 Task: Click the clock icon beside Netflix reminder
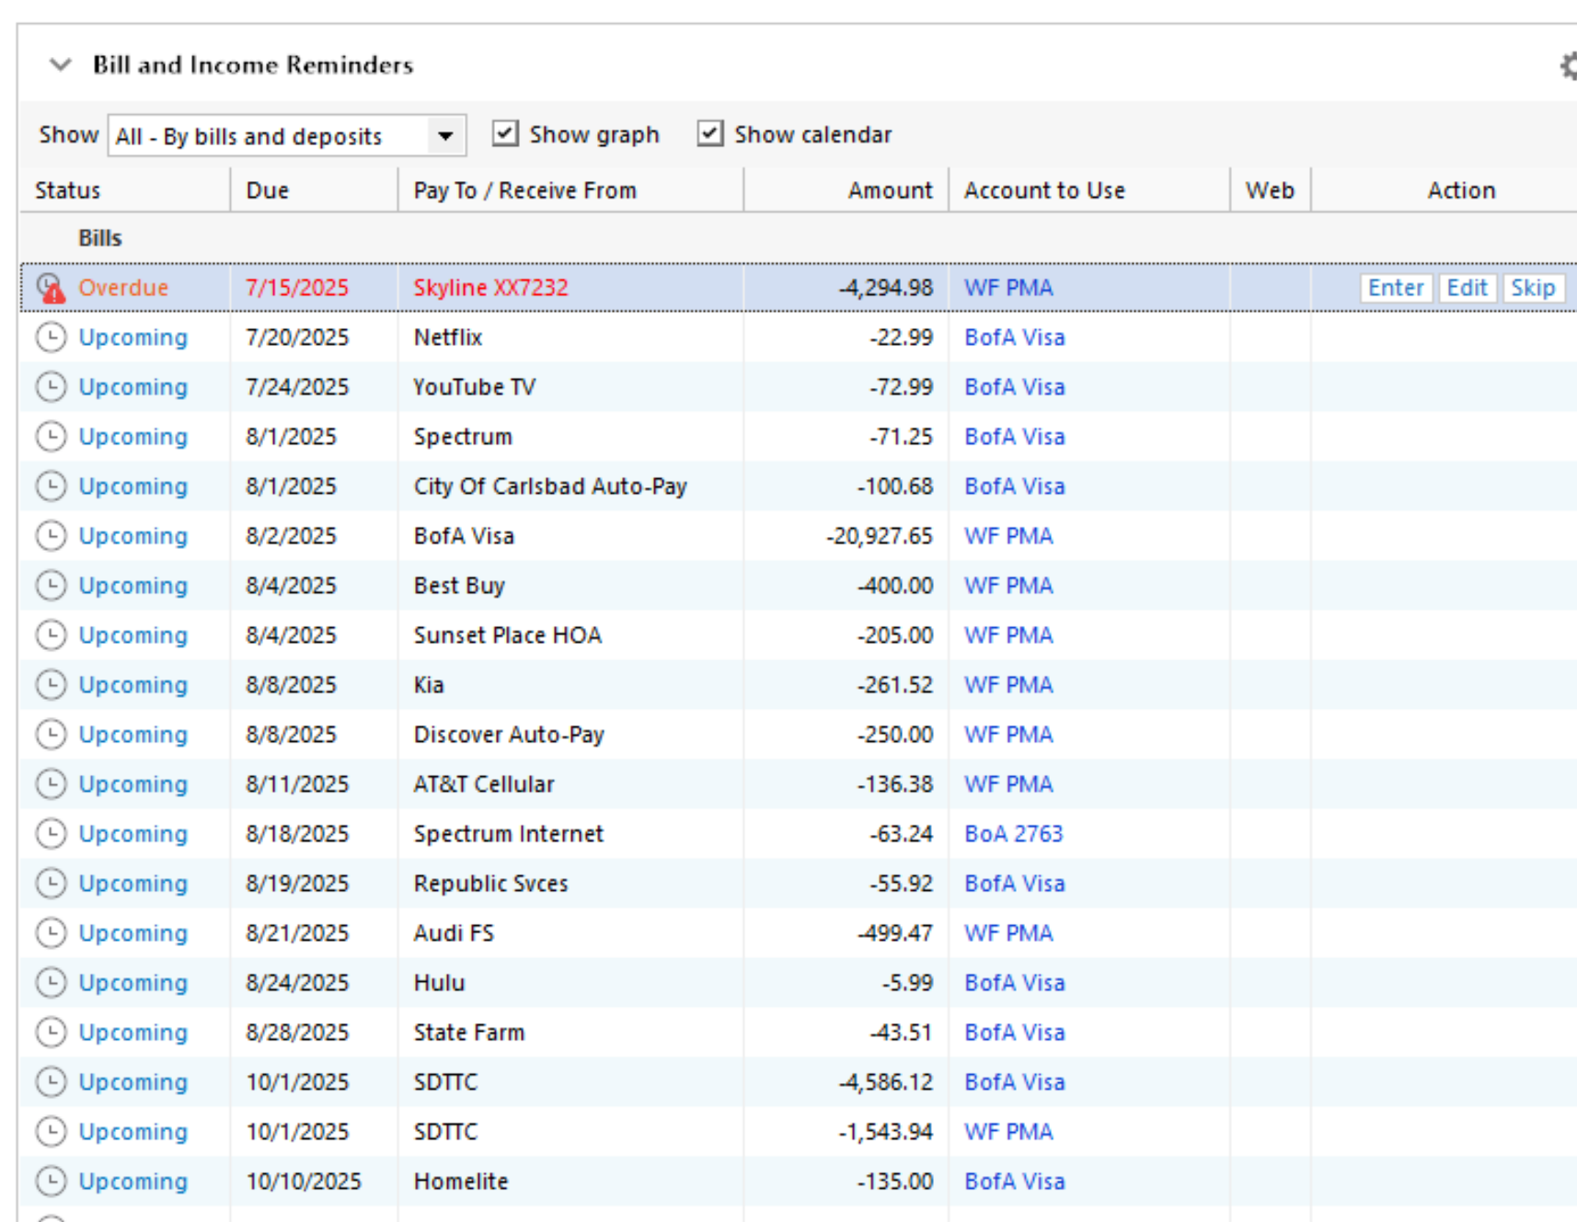(52, 337)
